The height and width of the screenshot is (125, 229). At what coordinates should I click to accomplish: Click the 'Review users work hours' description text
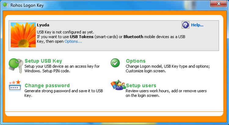coord(166,93)
